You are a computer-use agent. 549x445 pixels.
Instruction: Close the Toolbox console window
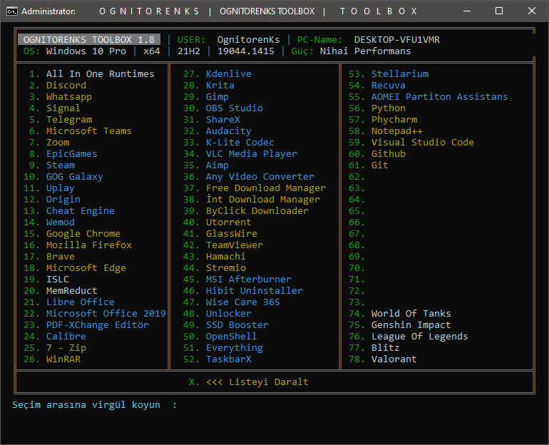[x=531, y=11]
